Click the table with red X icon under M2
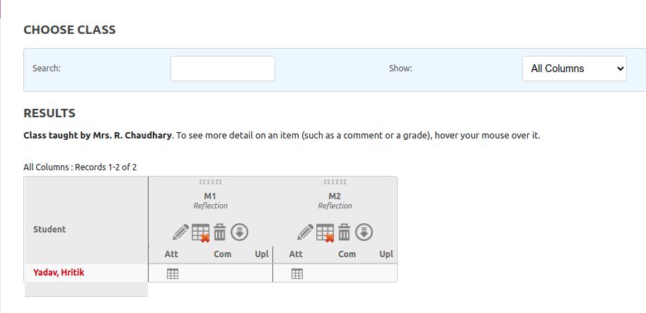Image resolution: width=646 pixels, height=313 pixels. pyautogui.click(x=325, y=232)
